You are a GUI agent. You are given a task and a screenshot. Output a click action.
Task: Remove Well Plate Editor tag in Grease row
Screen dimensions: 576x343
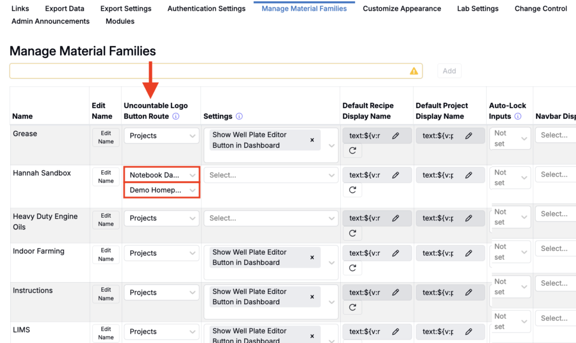(312, 140)
